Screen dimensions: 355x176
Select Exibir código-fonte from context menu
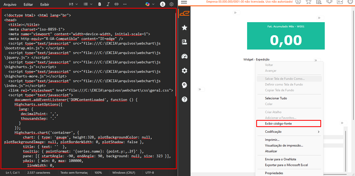click(278, 124)
